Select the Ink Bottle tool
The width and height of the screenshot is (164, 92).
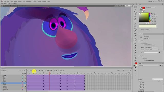[135, 43]
